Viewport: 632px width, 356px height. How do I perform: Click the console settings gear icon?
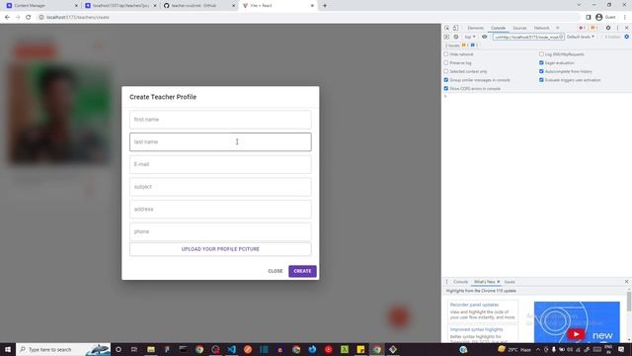click(x=627, y=37)
